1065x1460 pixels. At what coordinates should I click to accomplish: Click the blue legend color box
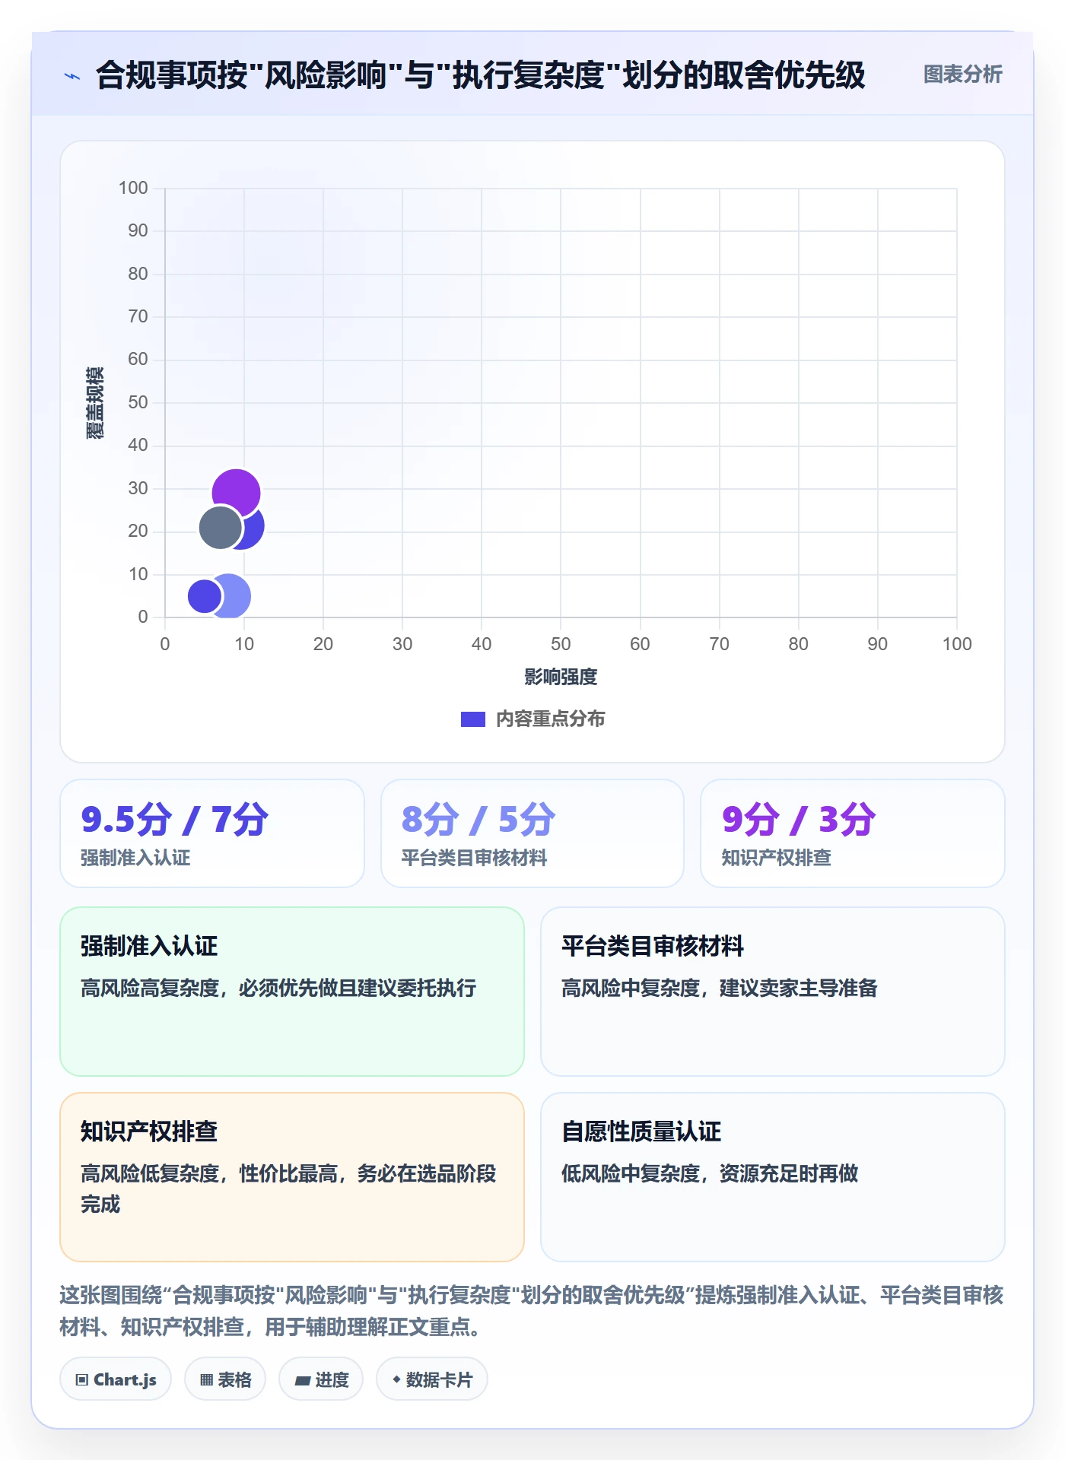472,719
